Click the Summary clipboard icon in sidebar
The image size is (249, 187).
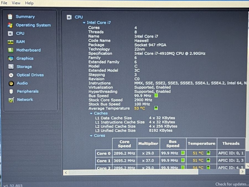[x=10, y=17]
